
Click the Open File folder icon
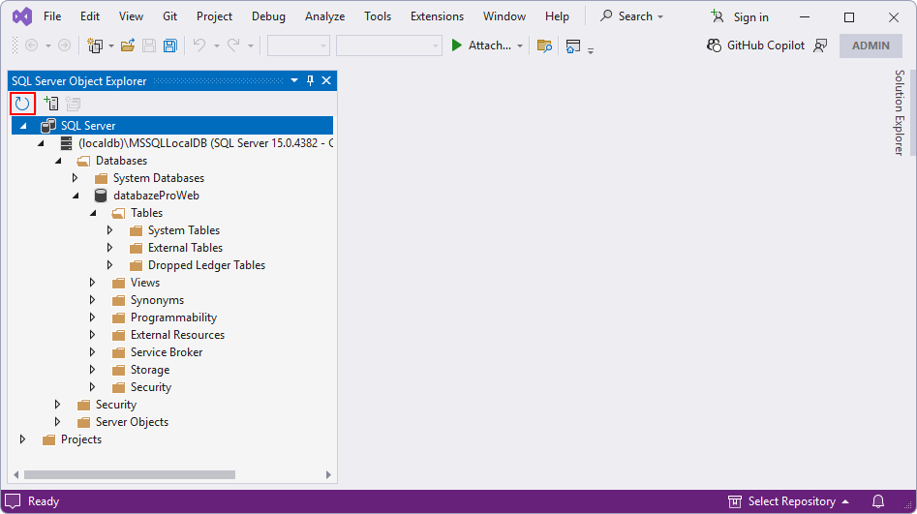point(128,45)
